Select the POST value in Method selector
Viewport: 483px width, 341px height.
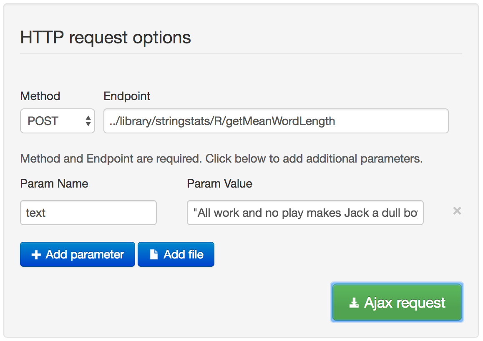(x=43, y=121)
